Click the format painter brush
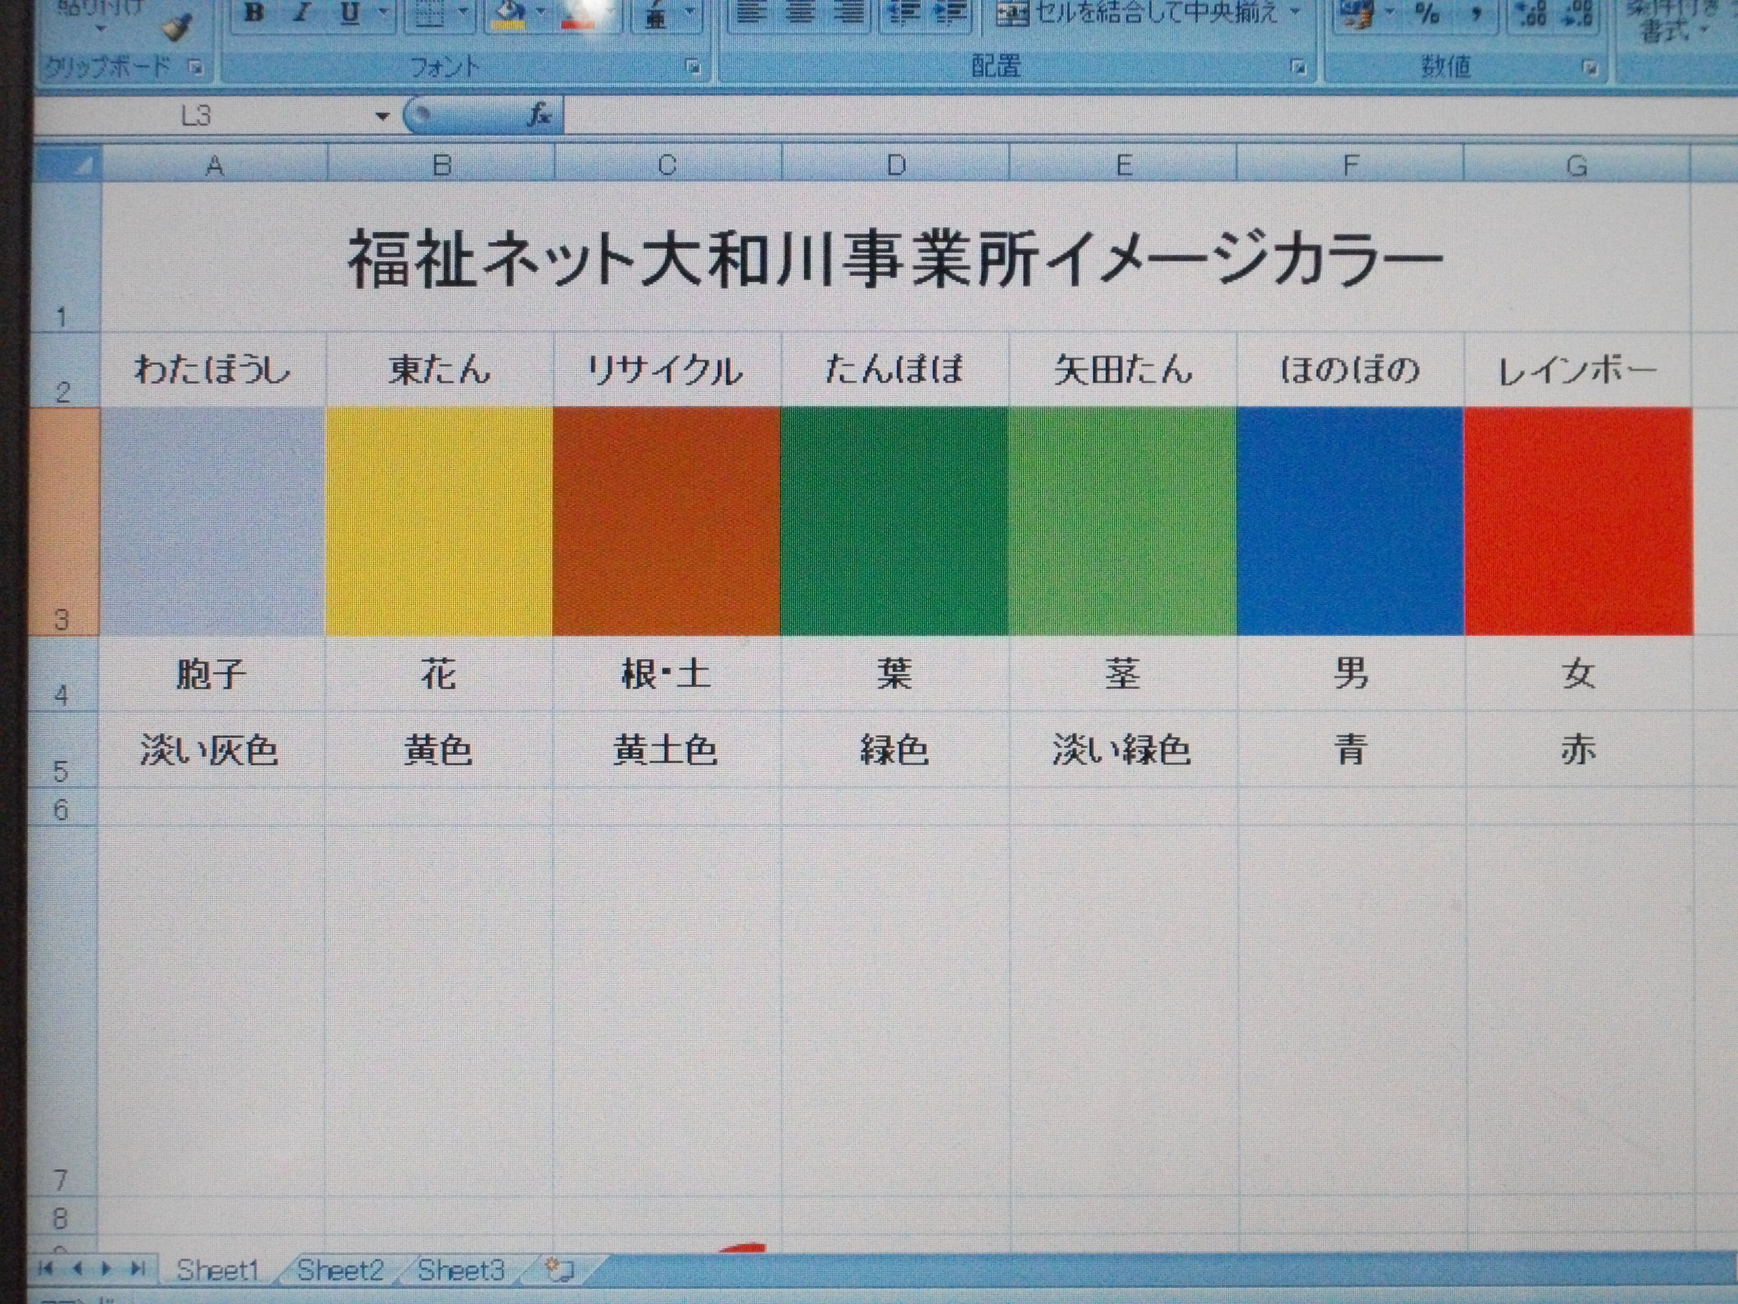 point(177,26)
